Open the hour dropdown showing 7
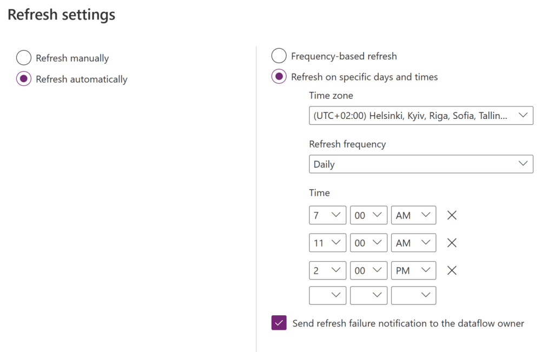 327,215
